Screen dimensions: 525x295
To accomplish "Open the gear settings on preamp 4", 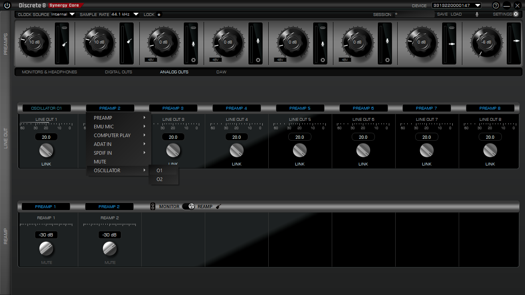I will pyautogui.click(x=258, y=60).
